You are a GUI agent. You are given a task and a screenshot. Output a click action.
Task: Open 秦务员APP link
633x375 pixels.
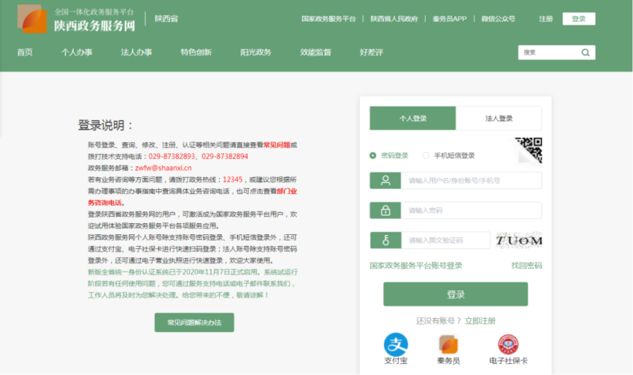pos(449,18)
